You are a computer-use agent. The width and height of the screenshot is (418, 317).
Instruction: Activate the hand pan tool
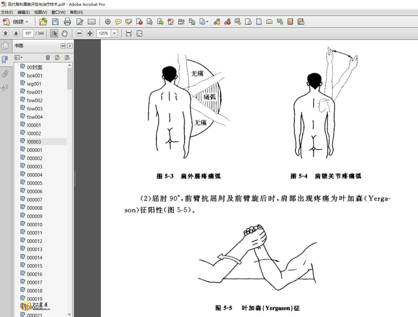pos(65,33)
